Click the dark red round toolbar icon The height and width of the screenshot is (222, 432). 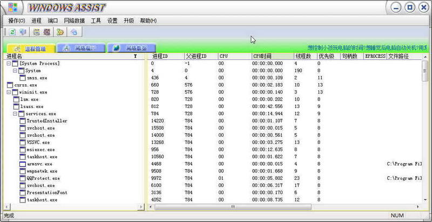pyautogui.click(x=47, y=32)
